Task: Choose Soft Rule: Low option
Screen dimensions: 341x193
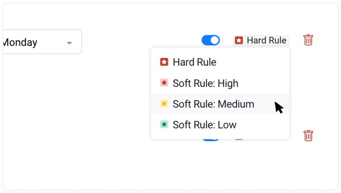Action: click(220, 125)
